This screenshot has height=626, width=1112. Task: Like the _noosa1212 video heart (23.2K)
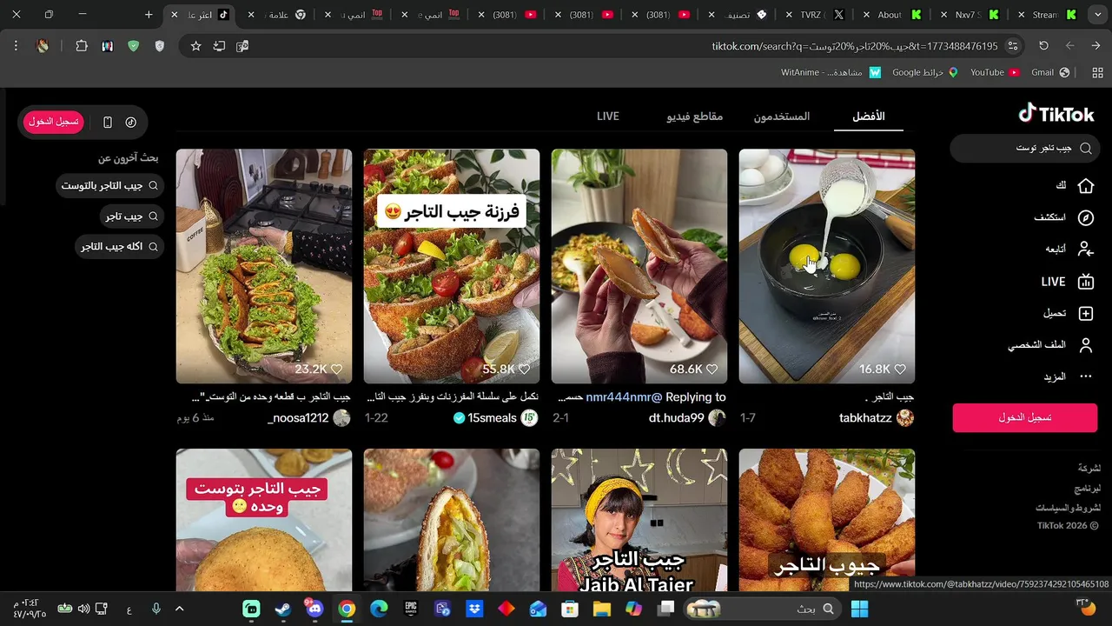tap(337, 370)
